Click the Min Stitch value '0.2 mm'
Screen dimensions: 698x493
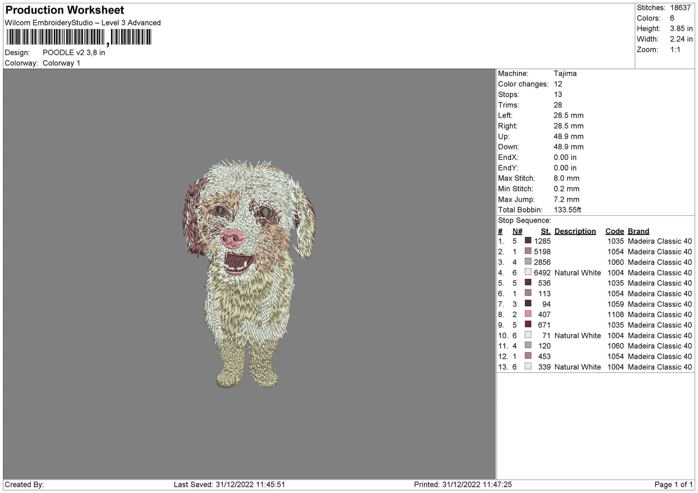coord(567,189)
